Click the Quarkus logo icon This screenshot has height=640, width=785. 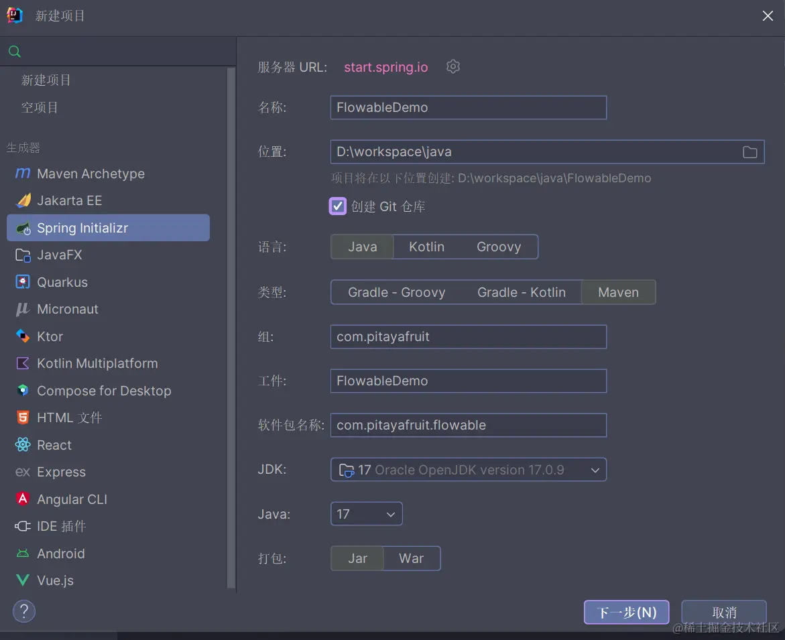pyautogui.click(x=23, y=282)
